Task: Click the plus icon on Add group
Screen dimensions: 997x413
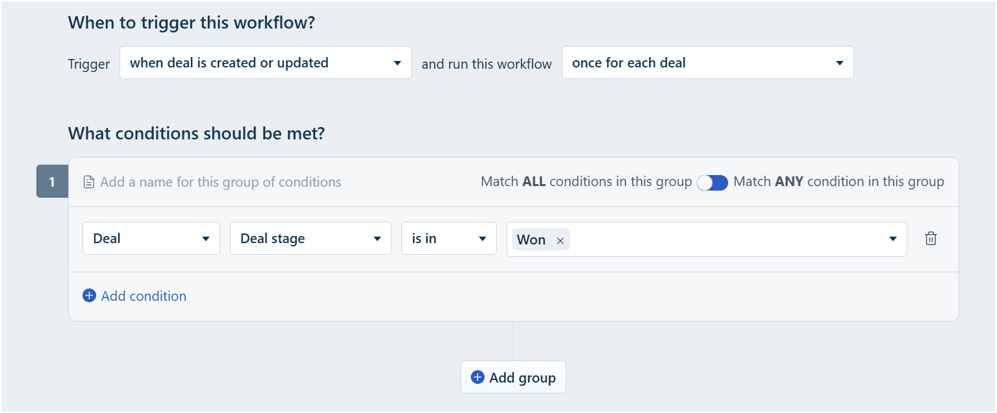Action: pos(477,377)
